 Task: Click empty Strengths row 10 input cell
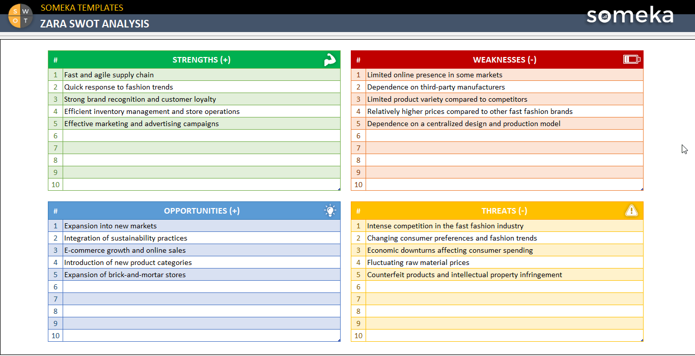pyautogui.click(x=202, y=185)
